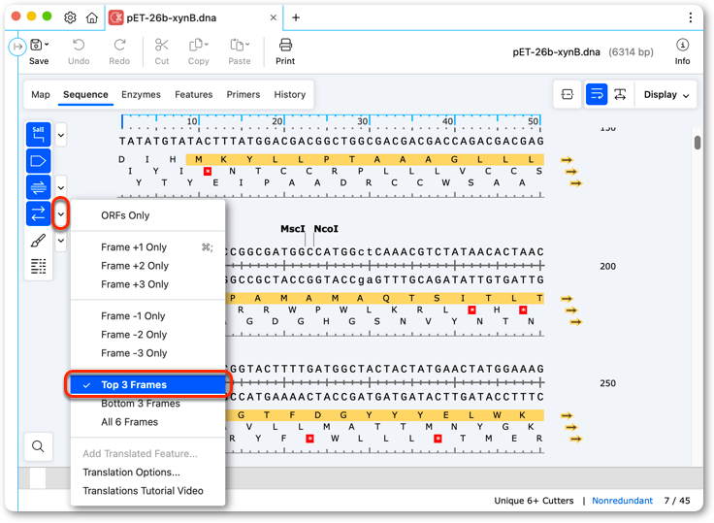Screen dimensions: 714x523
Task: Toggle show features arrow button
Action: (38, 161)
